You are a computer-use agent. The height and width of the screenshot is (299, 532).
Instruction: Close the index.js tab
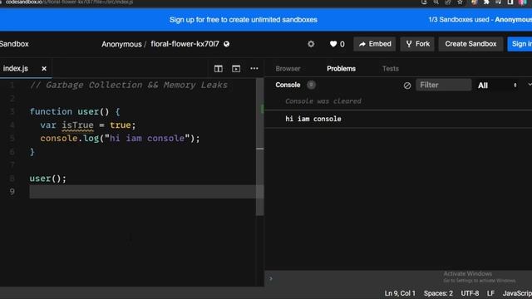[x=44, y=68]
